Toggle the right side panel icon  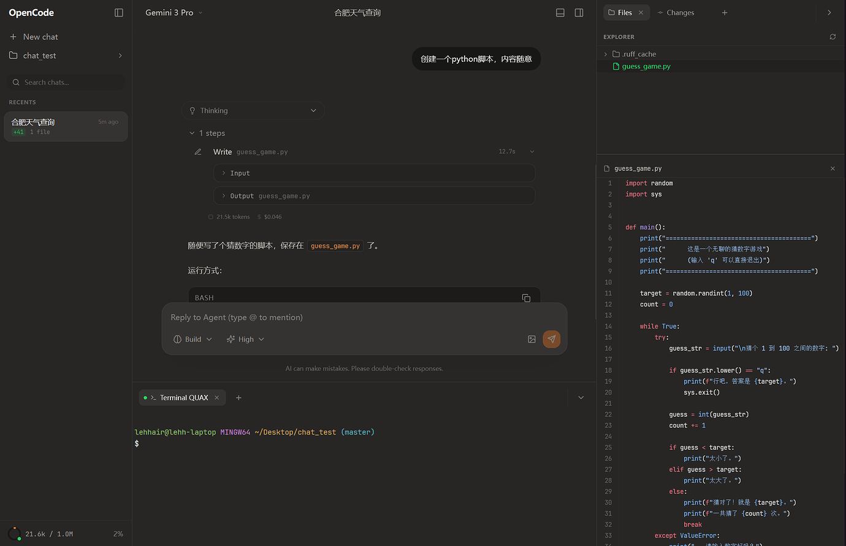tap(579, 13)
